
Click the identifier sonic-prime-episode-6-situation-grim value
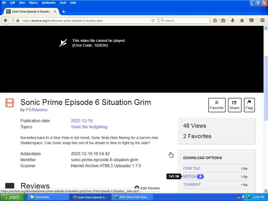coord(105,160)
